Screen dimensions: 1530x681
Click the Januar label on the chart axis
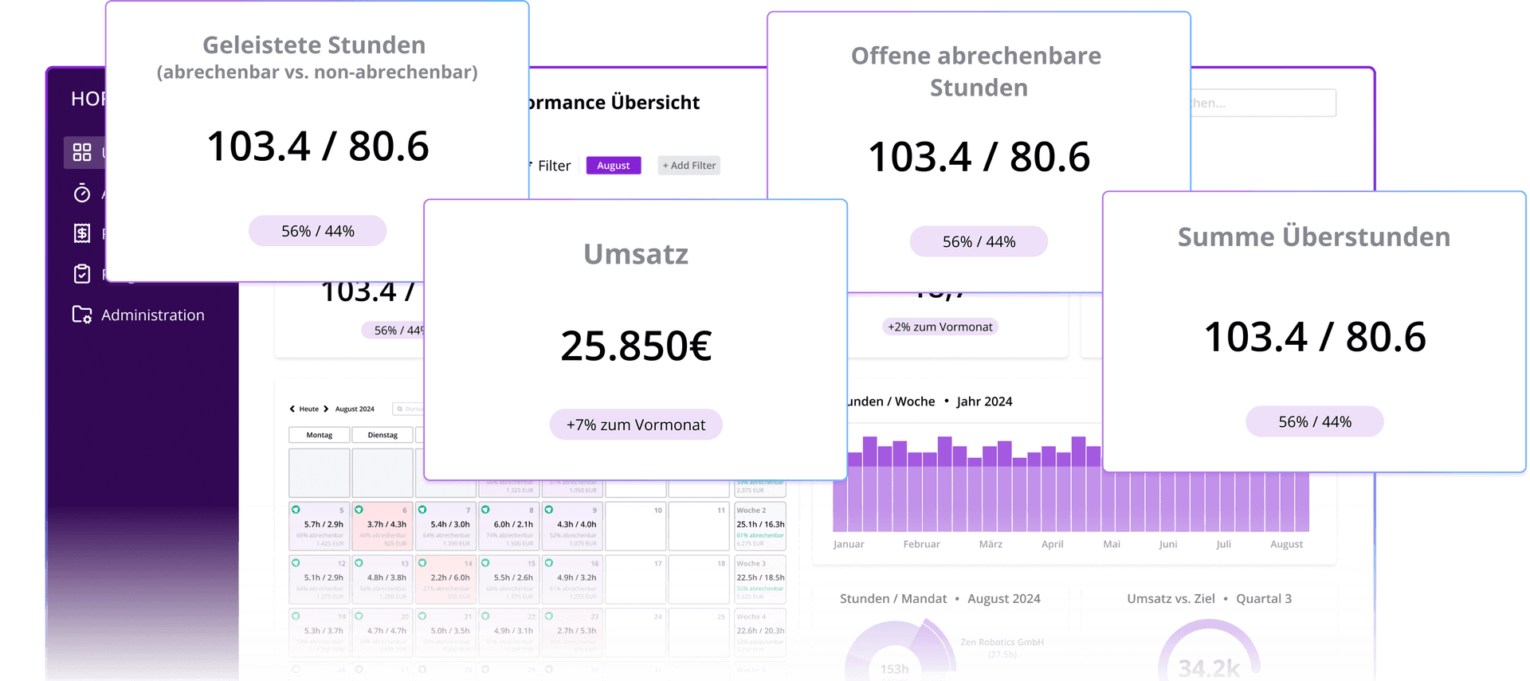pyautogui.click(x=849, y=544)
